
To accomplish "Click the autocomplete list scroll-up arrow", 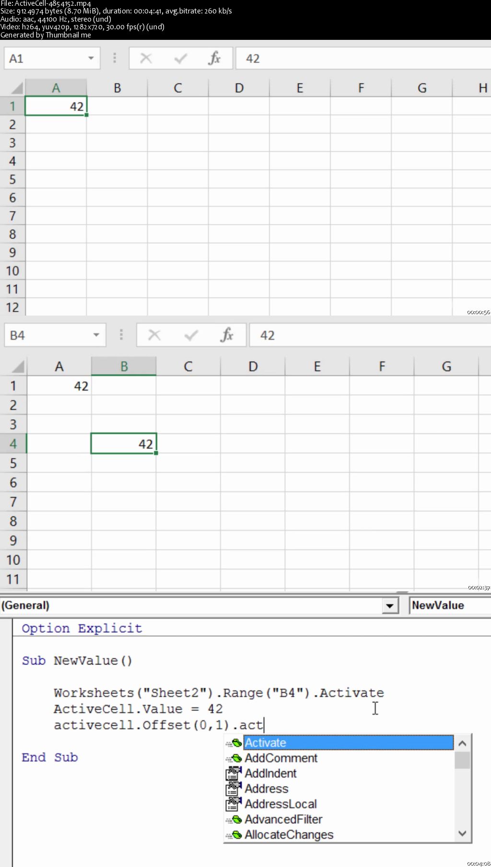I will 462,743.
